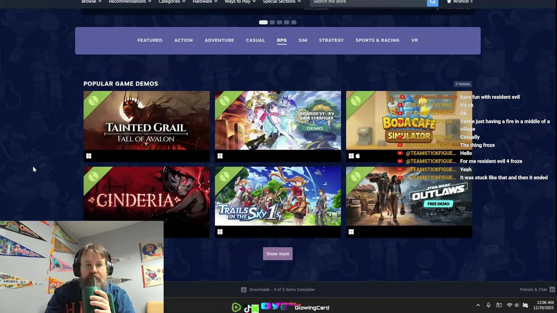Click the Show more button

pyautogui.click(x=278, y=254)
